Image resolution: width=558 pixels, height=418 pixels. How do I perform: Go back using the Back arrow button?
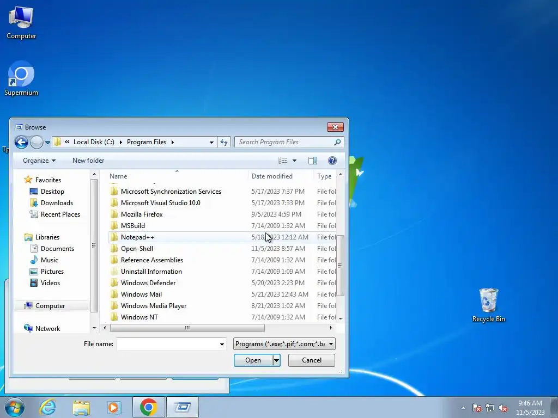(21, 142)
